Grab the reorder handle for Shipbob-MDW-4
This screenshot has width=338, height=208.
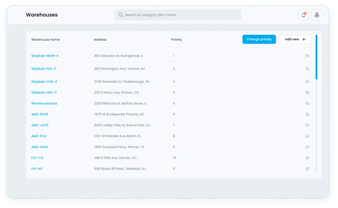(x=307, y=56)
